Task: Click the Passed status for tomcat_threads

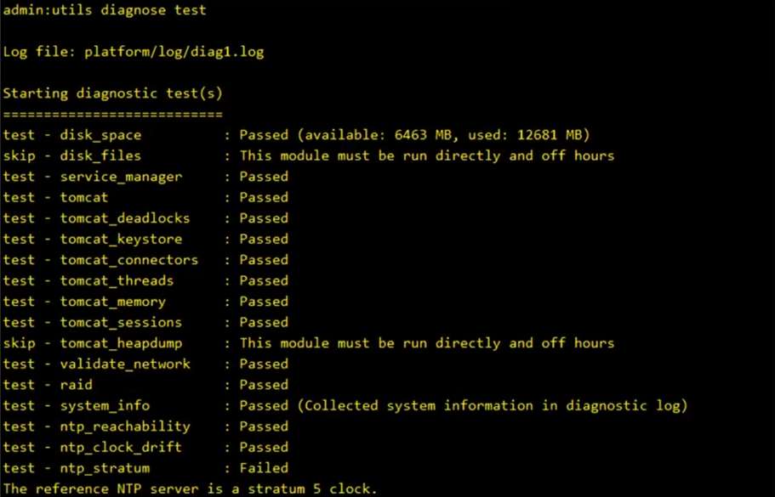Action: (x=264, y=280)
